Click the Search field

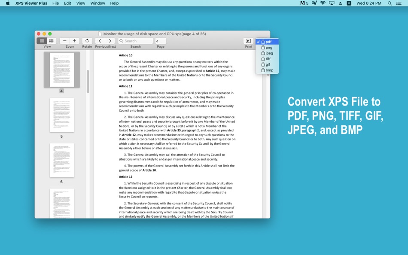click(135, 41)
